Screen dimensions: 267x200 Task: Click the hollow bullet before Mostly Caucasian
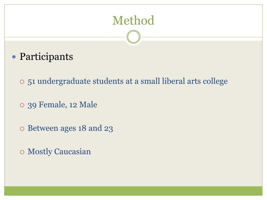[x=22, y=152]
